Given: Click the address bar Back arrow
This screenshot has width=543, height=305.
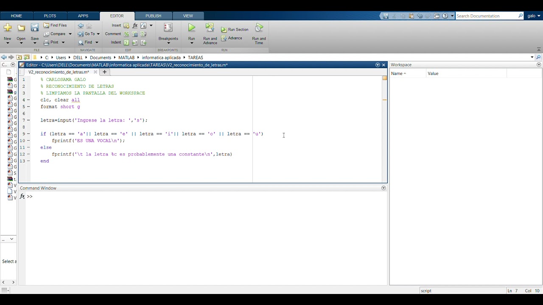Looking at the screenshot, I should point(4,57).
